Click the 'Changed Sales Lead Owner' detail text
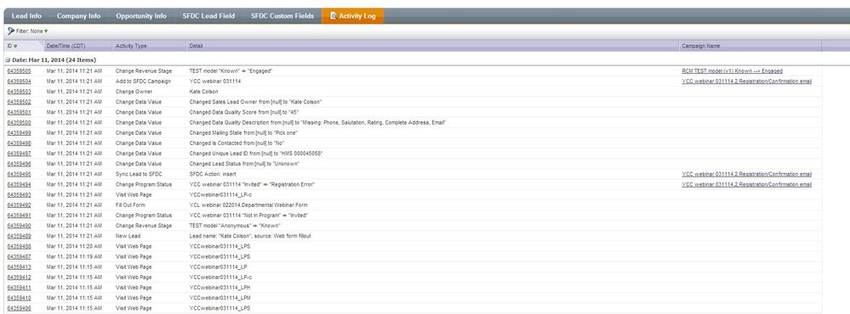 (x=255, y=102)
